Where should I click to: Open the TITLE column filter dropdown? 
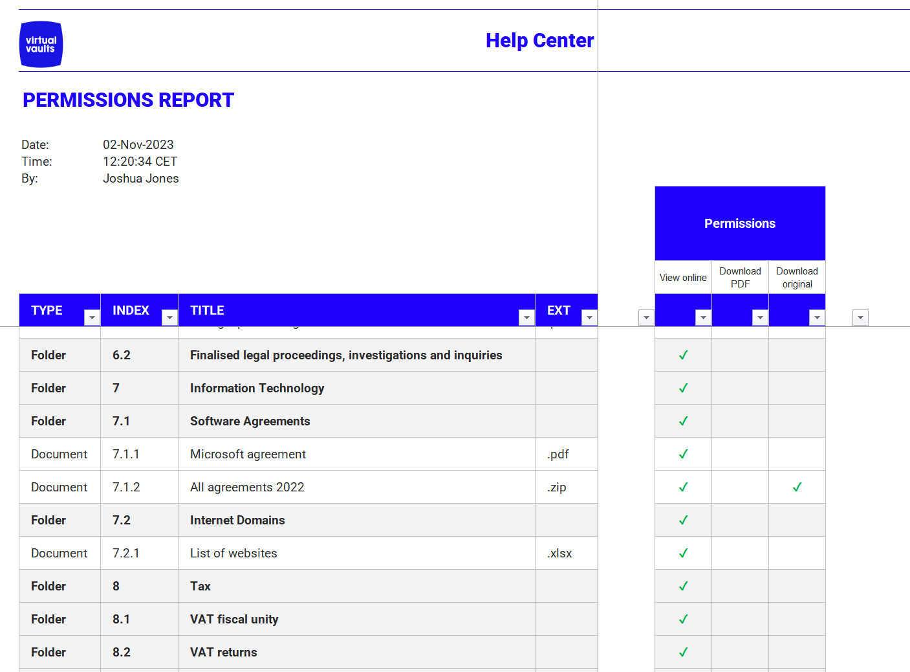click(x=526, y=317)
